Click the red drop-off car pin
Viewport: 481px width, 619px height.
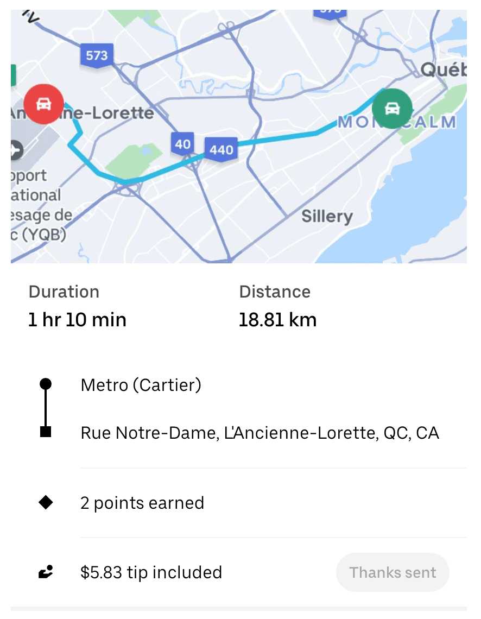44,104
